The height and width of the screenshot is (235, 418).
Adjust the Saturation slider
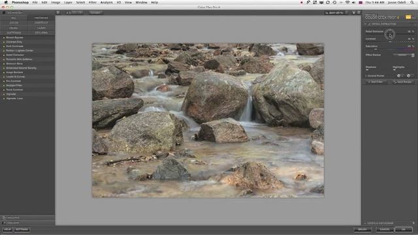[x=390, y=49]
